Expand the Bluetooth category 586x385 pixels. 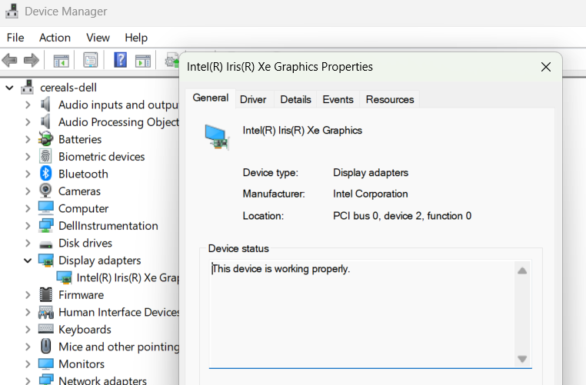click(x=28, y=174)
